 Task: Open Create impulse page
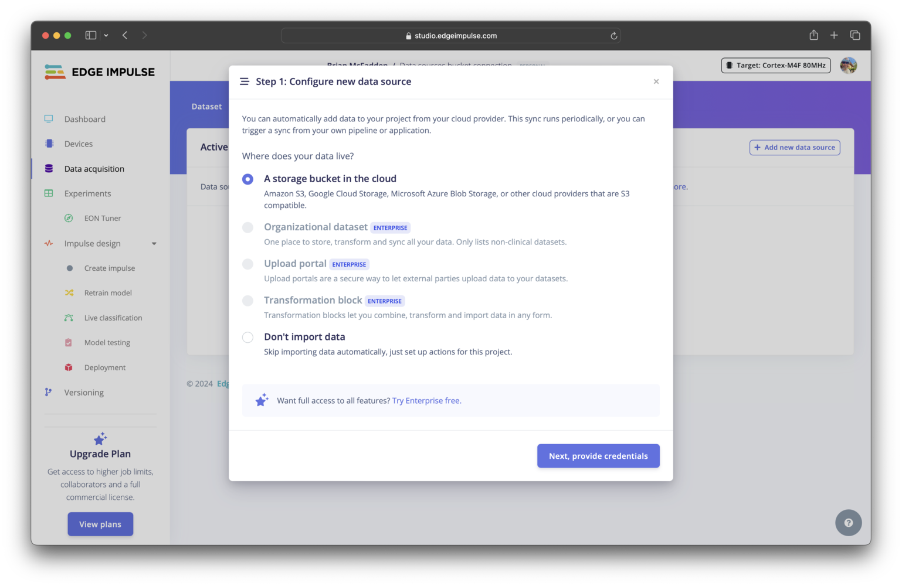click(x=110, y=268)
